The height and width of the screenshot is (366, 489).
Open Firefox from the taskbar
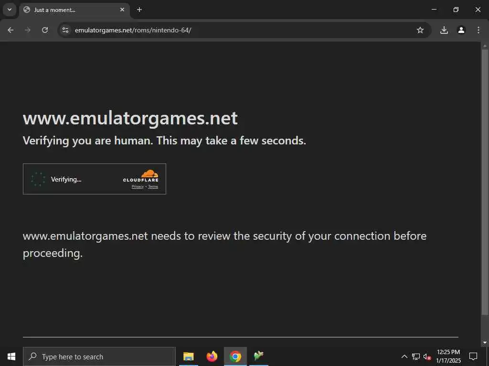coord(212,356)
